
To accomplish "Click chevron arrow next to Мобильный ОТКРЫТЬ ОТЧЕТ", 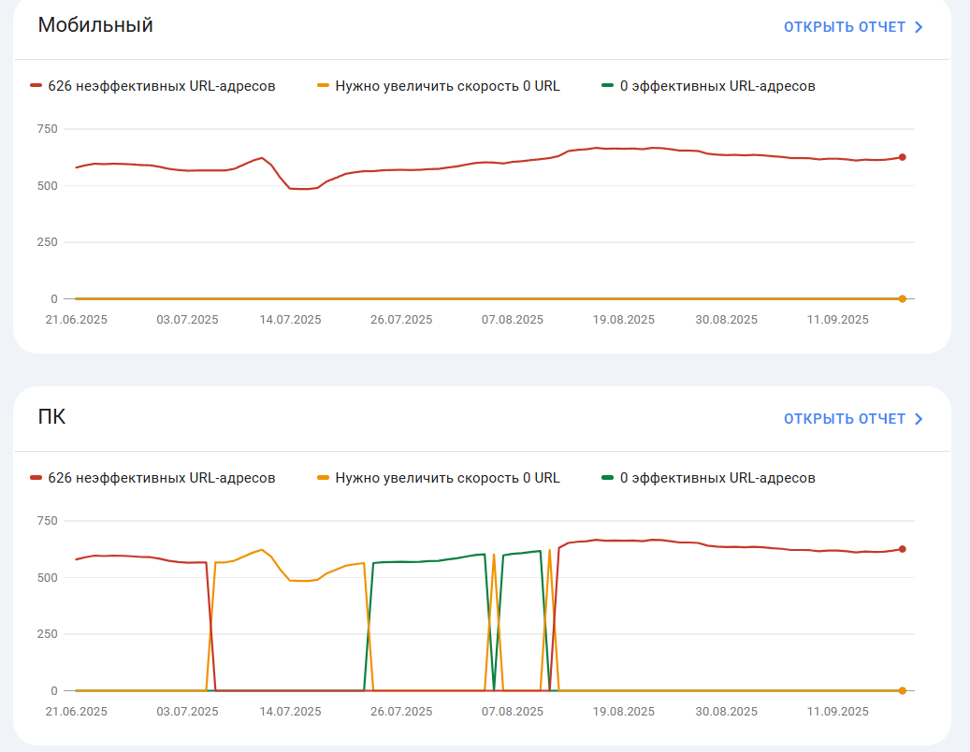I will click(919, 27).
